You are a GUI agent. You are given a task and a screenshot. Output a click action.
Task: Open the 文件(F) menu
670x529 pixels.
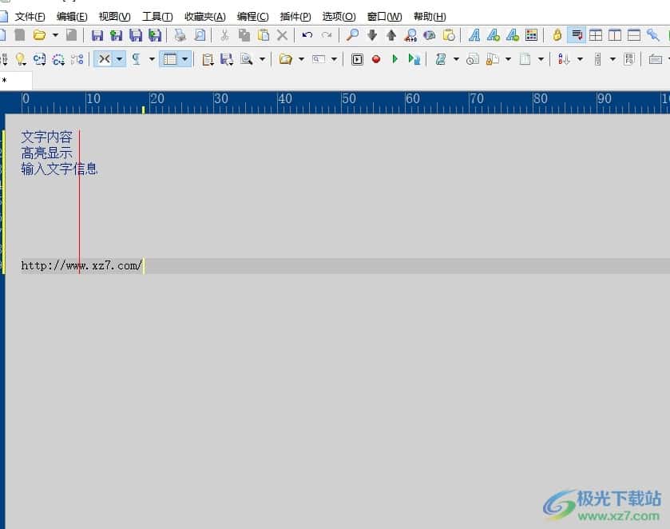pos(30,17)
